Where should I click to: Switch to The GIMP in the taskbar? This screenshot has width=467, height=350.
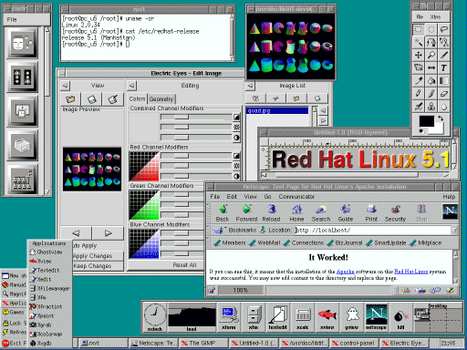coord(202,343)
